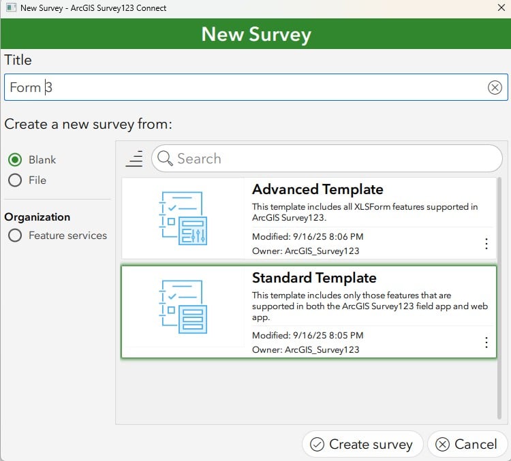The image size is (511, 461).
Task: Click inside the Title input field
Action: click(x=255, y=87)
